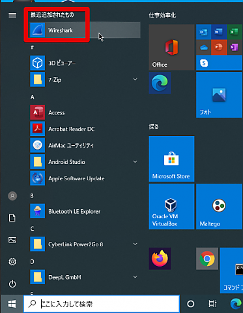Launch Oracle VM VirtualBox tile
Image resolution: width=243 pixels, height=313 pixels.
click(171, 206)
